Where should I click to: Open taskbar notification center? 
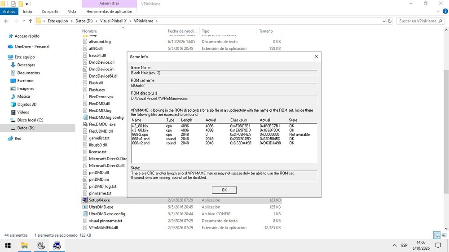click(x=438, y=245)
